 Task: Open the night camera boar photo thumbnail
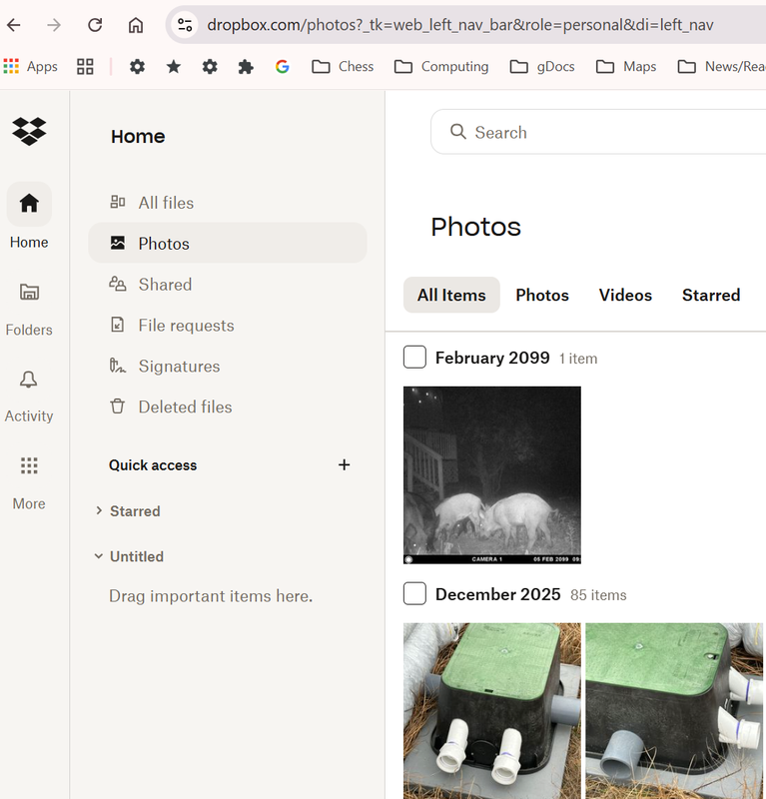click(491, 474)
